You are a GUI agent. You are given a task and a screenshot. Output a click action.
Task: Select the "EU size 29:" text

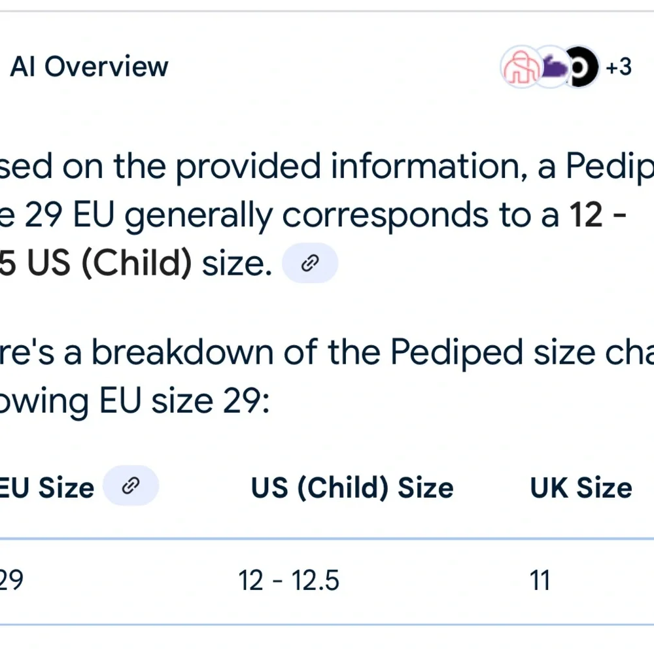184,402
